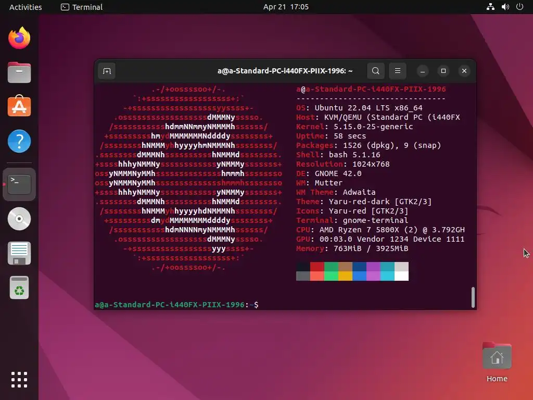Launch Ubuntu Software from the dock
The height and width of the screenshot is (400, 533).
pyautogui.click(x=19, y=106)
